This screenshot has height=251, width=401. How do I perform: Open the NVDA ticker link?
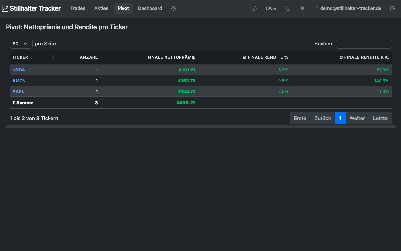click(x=19, y=70)
